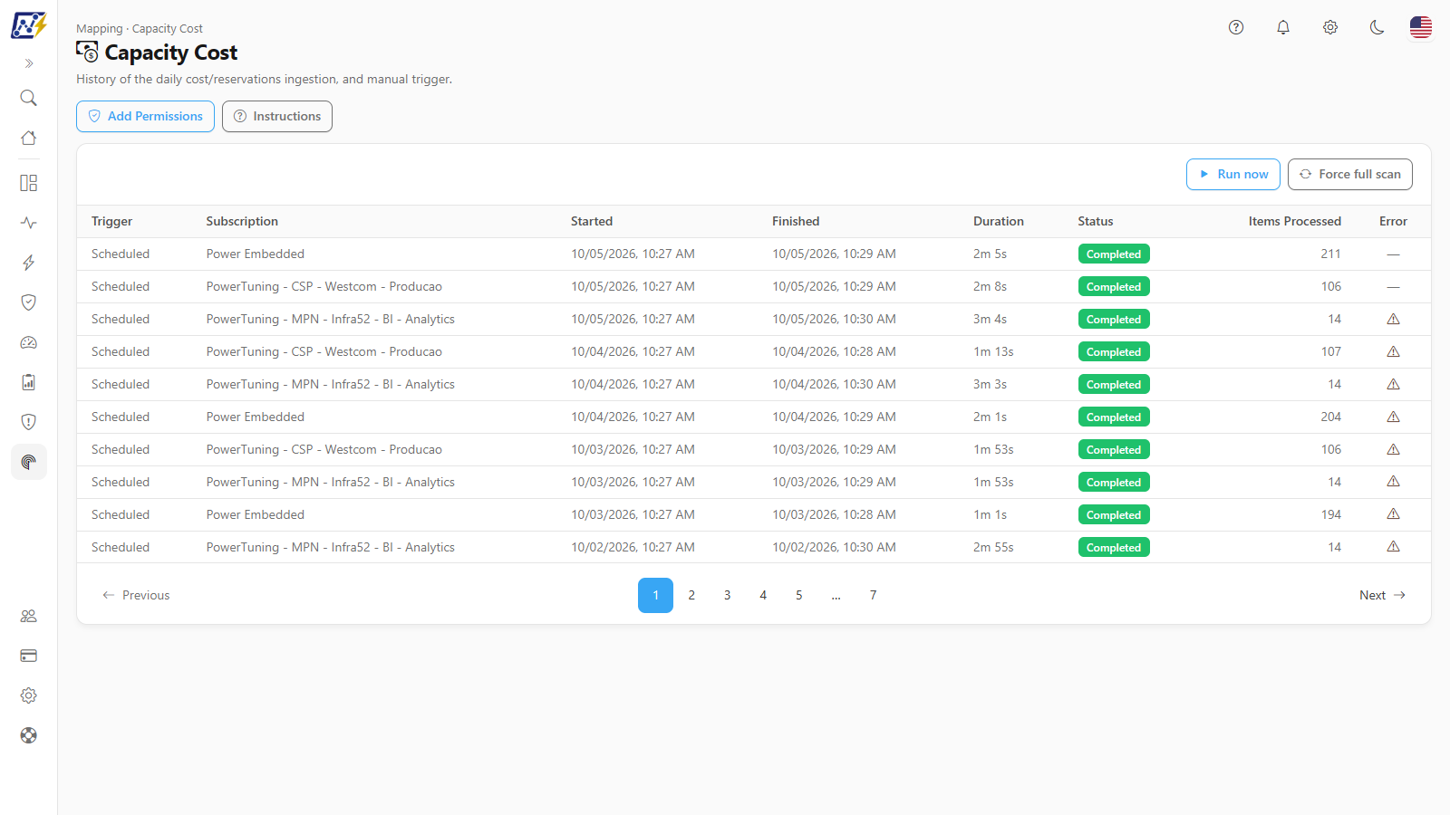
Task: Toggle dark mode with the moon icon
Action: coord(1377,27)
